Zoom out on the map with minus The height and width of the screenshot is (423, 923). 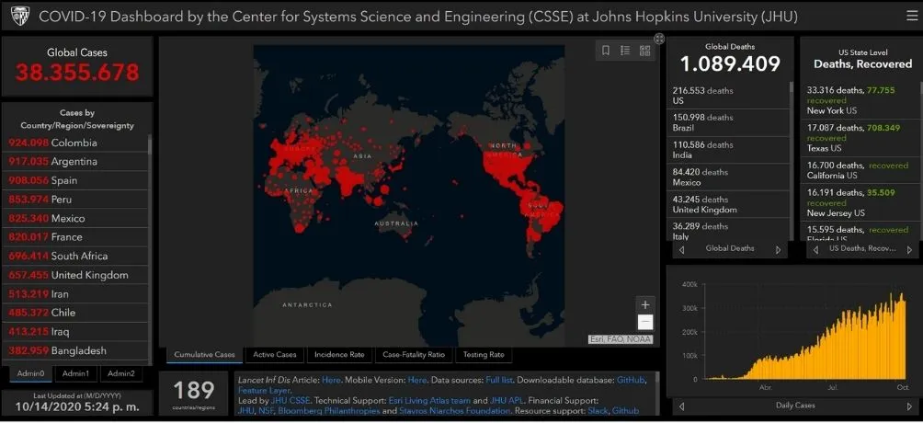pyautogui.click(x=645, y=322)
